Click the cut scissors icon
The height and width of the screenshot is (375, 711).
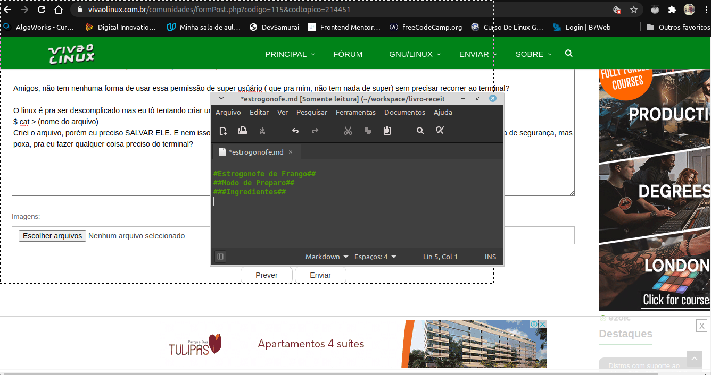coord(348,131)
